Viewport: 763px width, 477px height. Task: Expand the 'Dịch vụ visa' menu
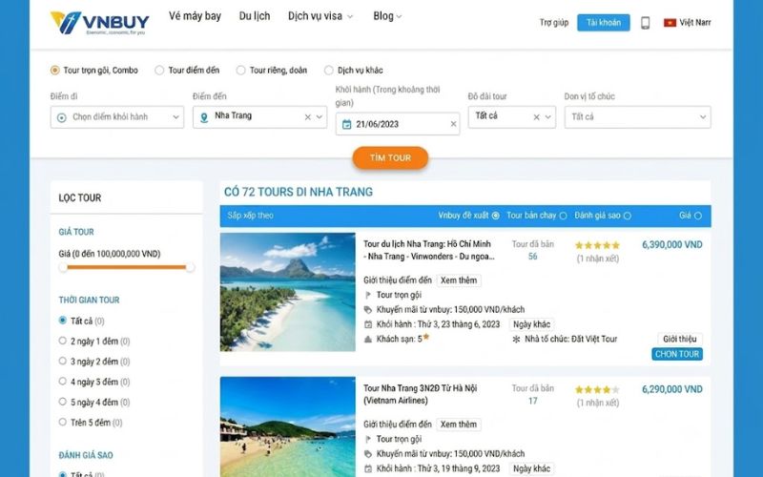pos(320,16)
